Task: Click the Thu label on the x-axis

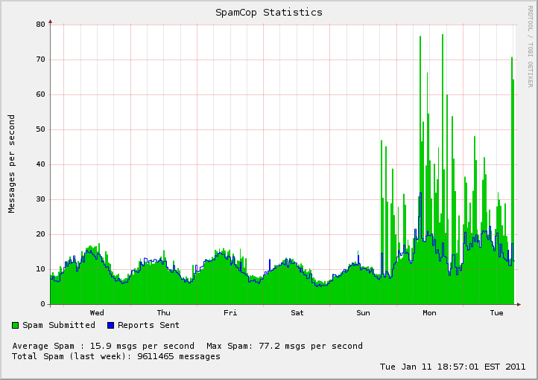Action: 163,313
